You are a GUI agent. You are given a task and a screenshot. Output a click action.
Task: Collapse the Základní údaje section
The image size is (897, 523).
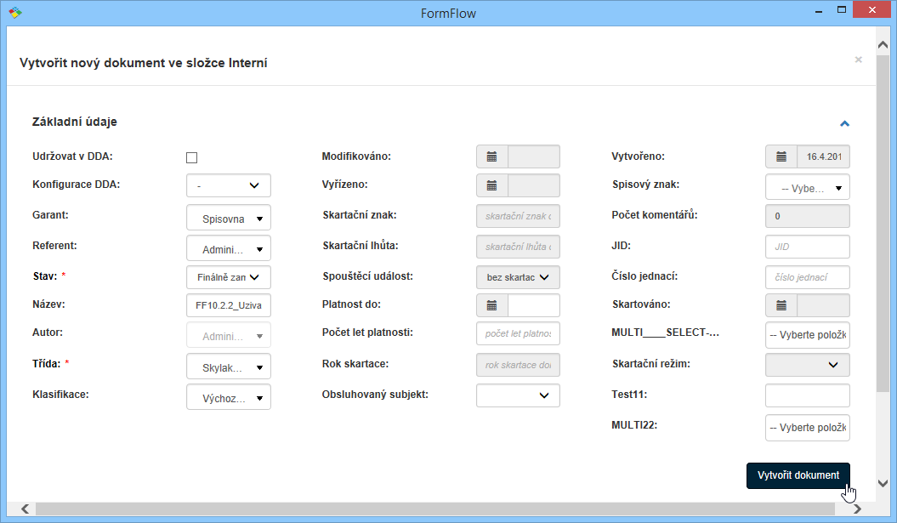[844, 123]
